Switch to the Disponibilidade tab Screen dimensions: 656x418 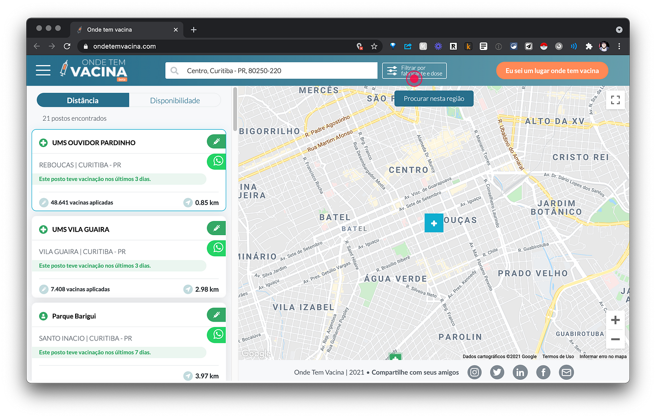coord(175,100)
